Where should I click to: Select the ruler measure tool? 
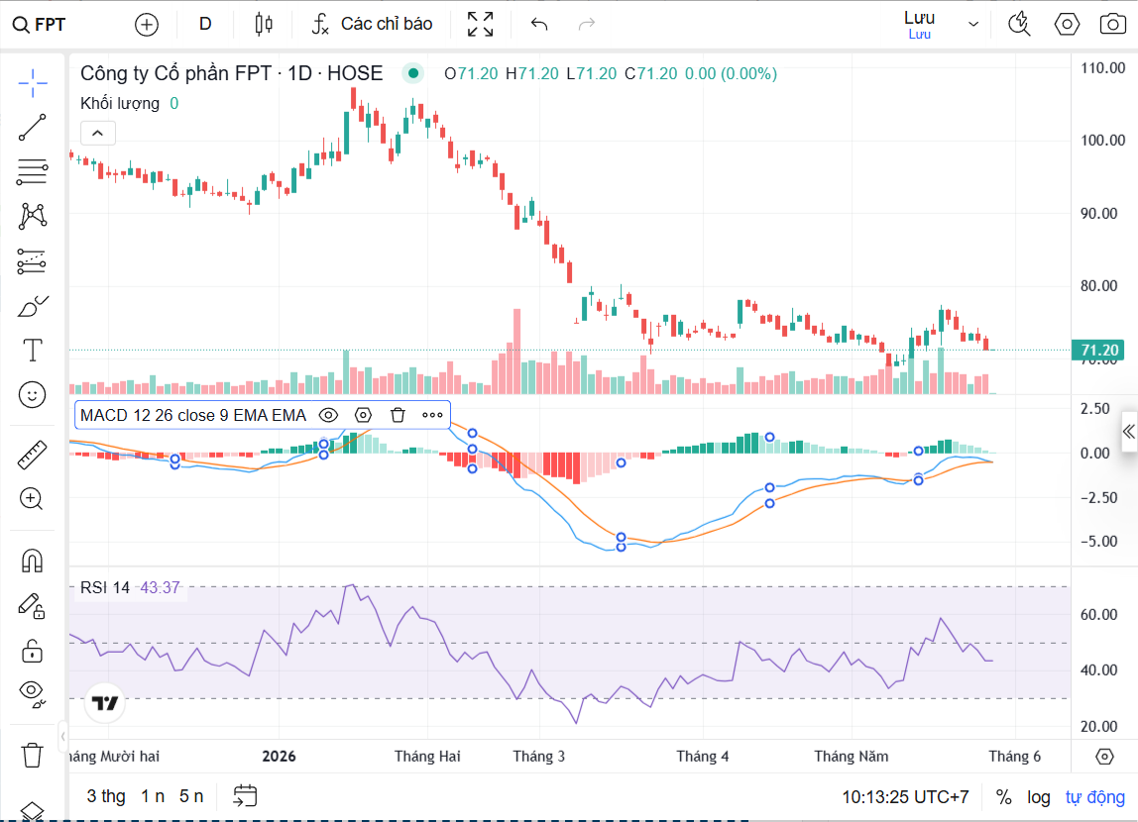tap(33, 455)
